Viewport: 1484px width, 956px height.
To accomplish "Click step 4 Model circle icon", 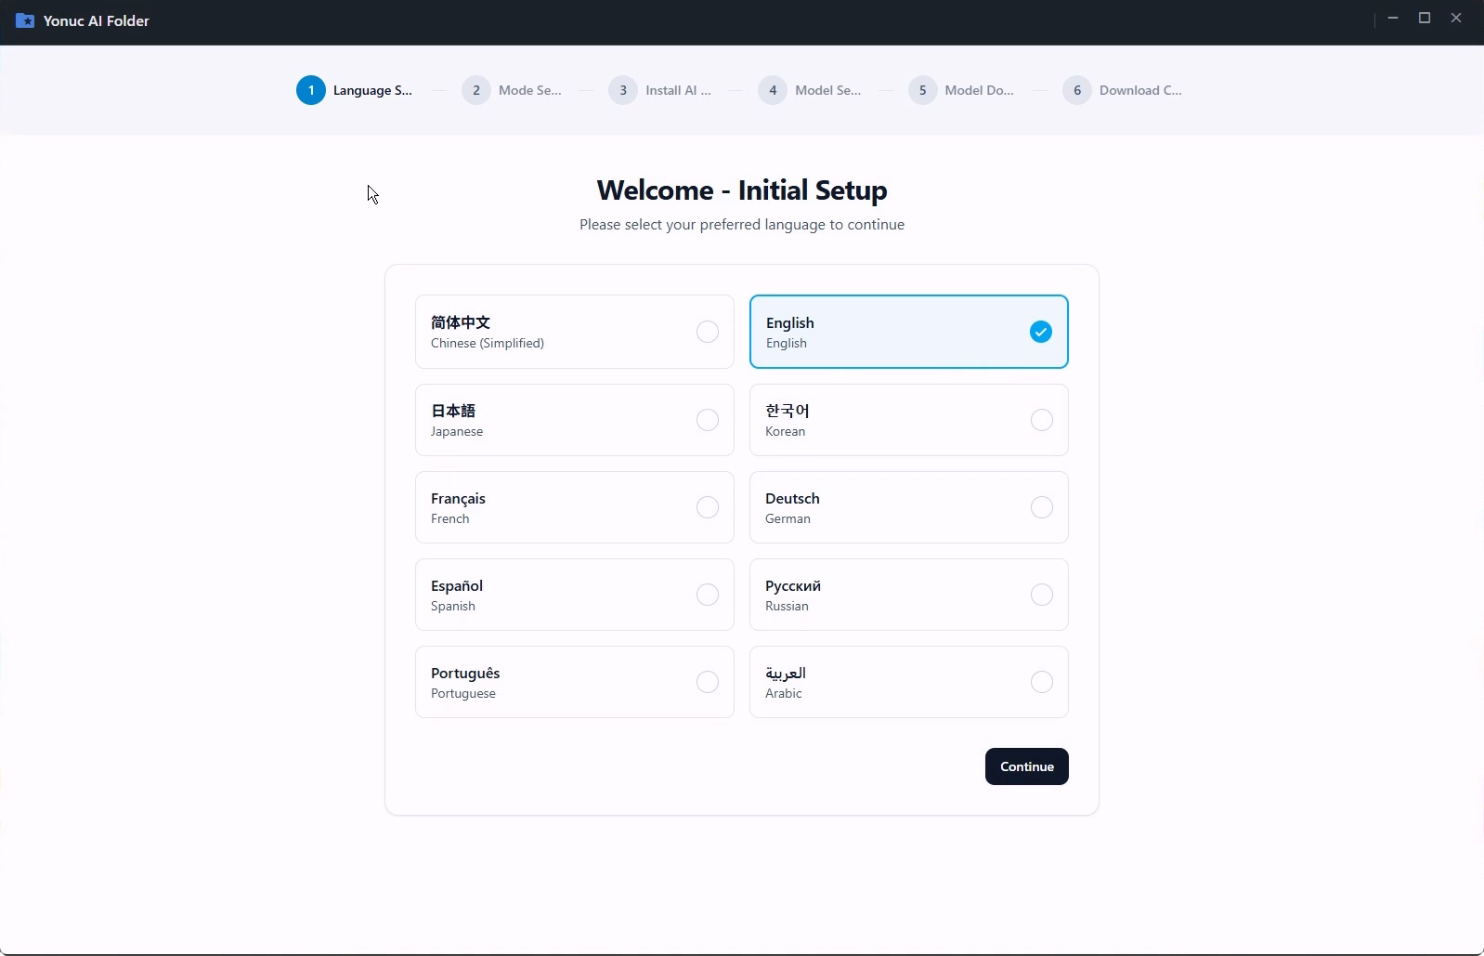I will (x=773, y=90).
